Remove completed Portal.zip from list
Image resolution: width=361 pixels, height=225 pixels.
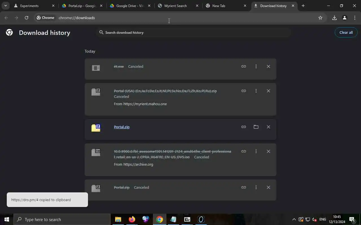(268, 127)
